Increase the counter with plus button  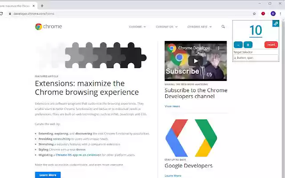tap(248, 45)
